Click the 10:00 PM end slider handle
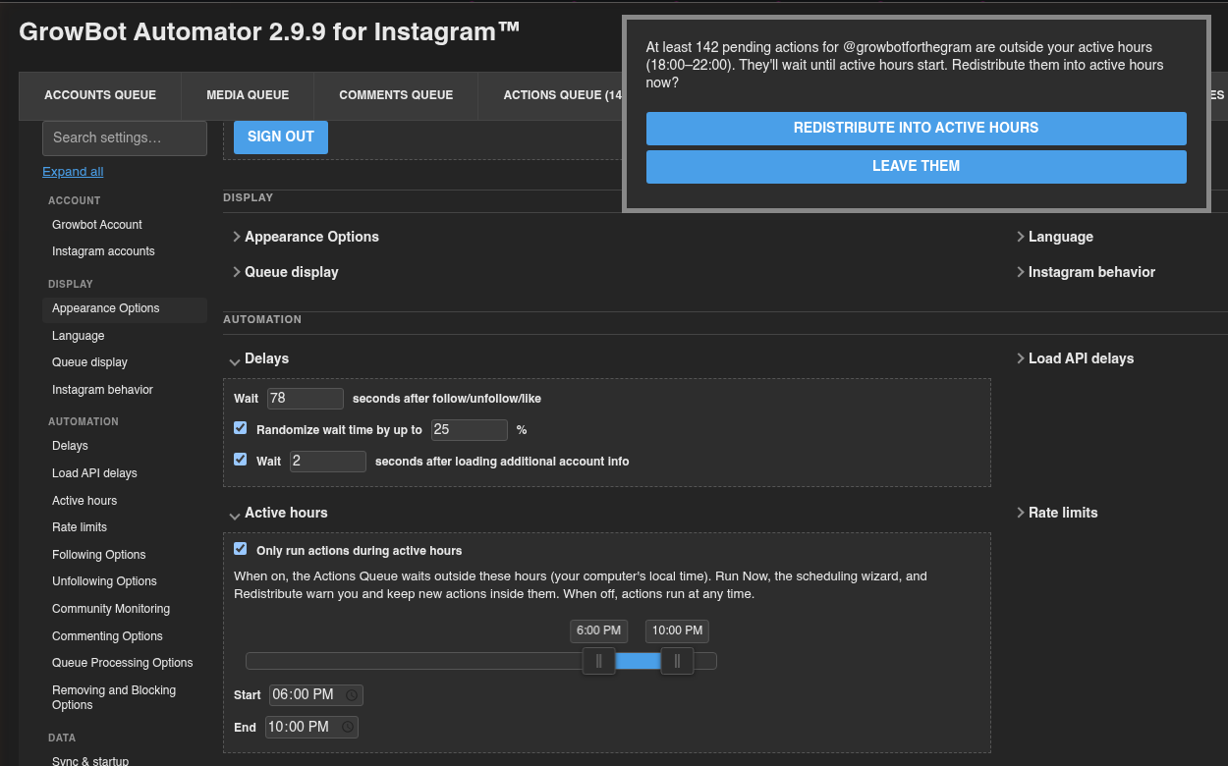The width and height of the screenshot is (1228, 766). 678,661
